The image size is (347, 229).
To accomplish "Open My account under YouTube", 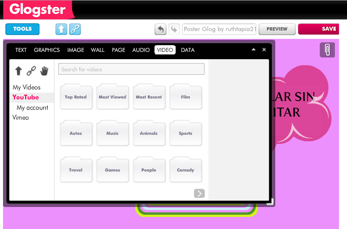I will pos(32,108).
